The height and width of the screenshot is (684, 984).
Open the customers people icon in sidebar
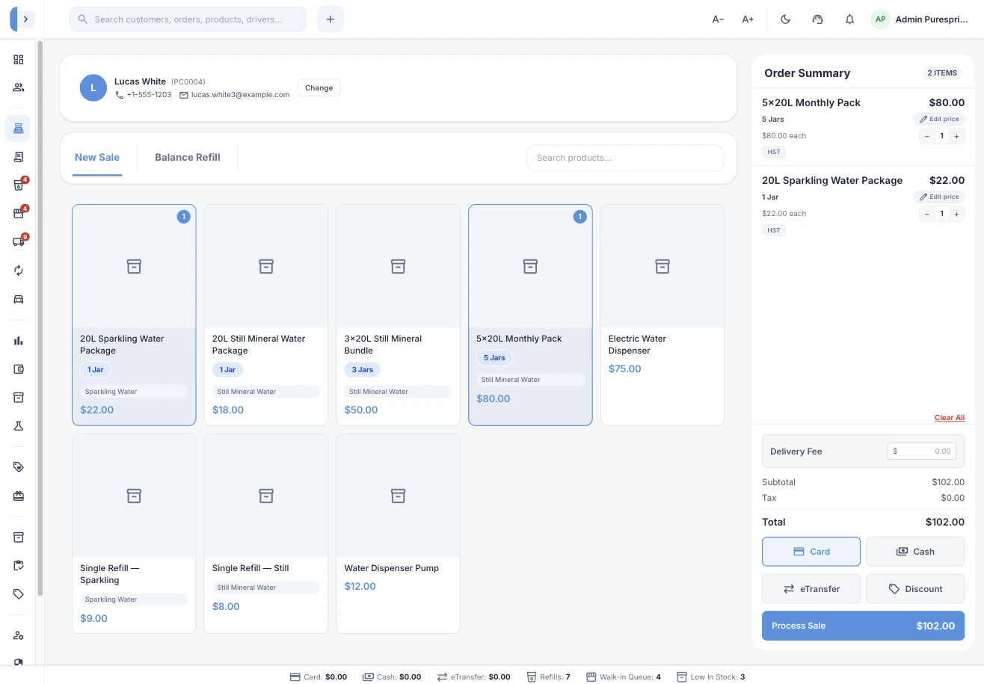click(x=18, y=87)
